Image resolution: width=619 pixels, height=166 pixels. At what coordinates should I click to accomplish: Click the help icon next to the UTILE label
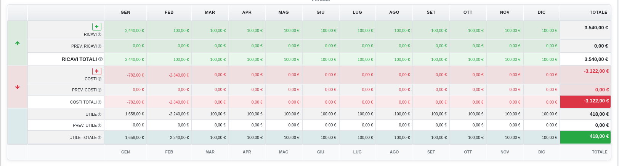(99, 115)
